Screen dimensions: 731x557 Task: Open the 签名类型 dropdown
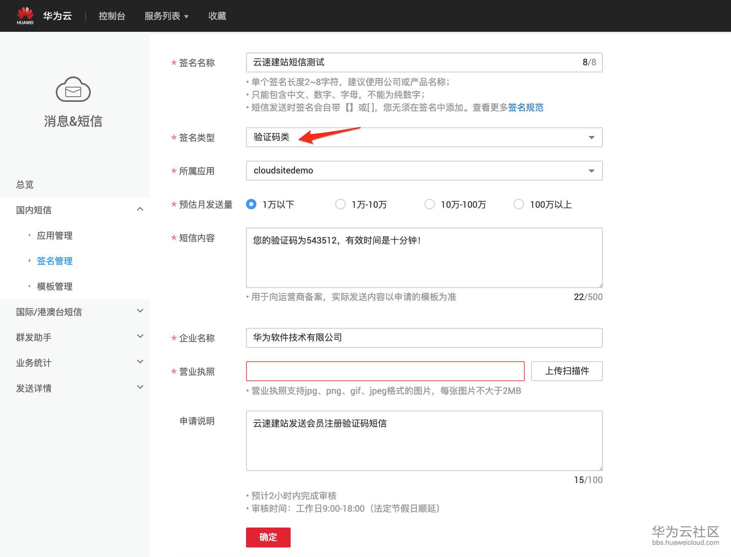[x=424, y=137]
